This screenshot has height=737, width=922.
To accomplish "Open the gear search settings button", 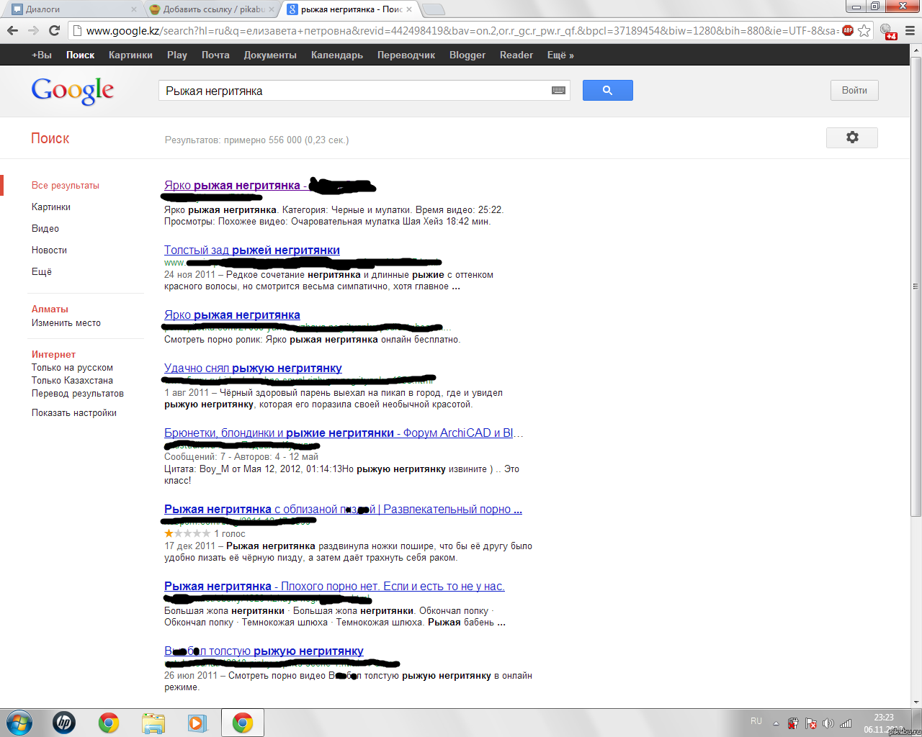I will (852, 137).
